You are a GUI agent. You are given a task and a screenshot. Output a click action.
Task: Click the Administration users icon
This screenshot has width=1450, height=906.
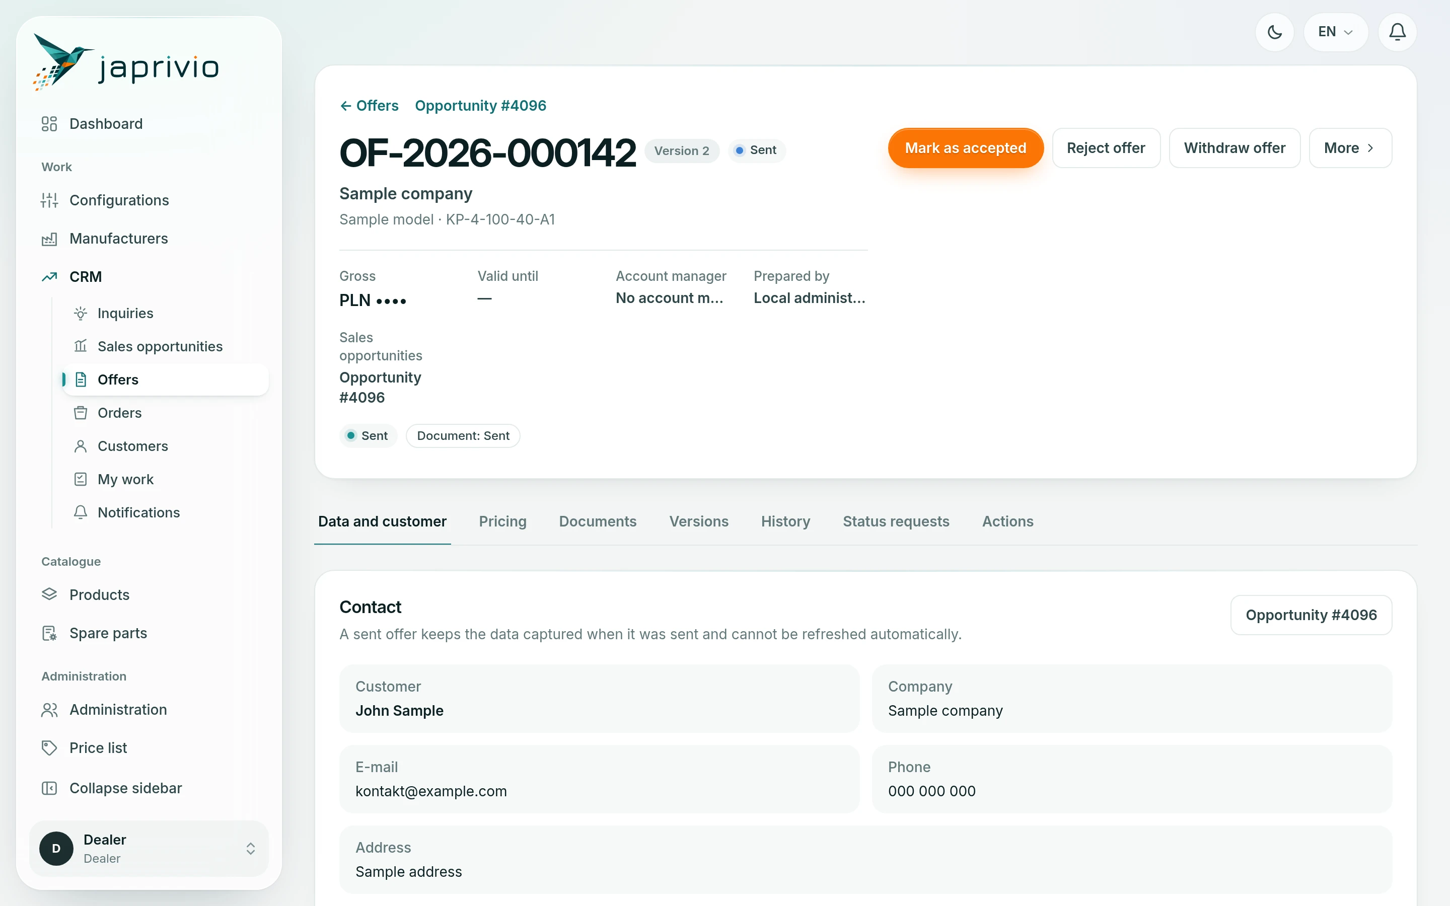(49, 710)
